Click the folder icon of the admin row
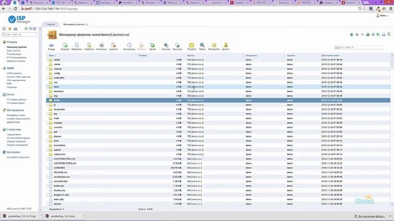Screen dimensions: 394x221 50,60
